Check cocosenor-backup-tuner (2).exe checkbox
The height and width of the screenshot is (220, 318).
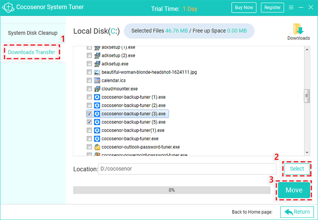coord(89,105)
